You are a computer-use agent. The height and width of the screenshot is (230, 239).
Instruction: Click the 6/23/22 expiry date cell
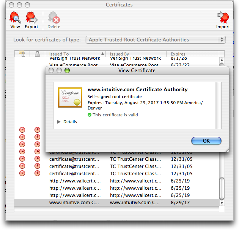pos(180,65)
